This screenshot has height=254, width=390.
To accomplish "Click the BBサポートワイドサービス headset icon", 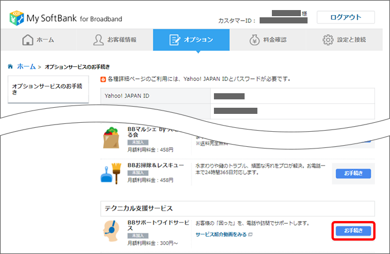I will click(111, 231).
